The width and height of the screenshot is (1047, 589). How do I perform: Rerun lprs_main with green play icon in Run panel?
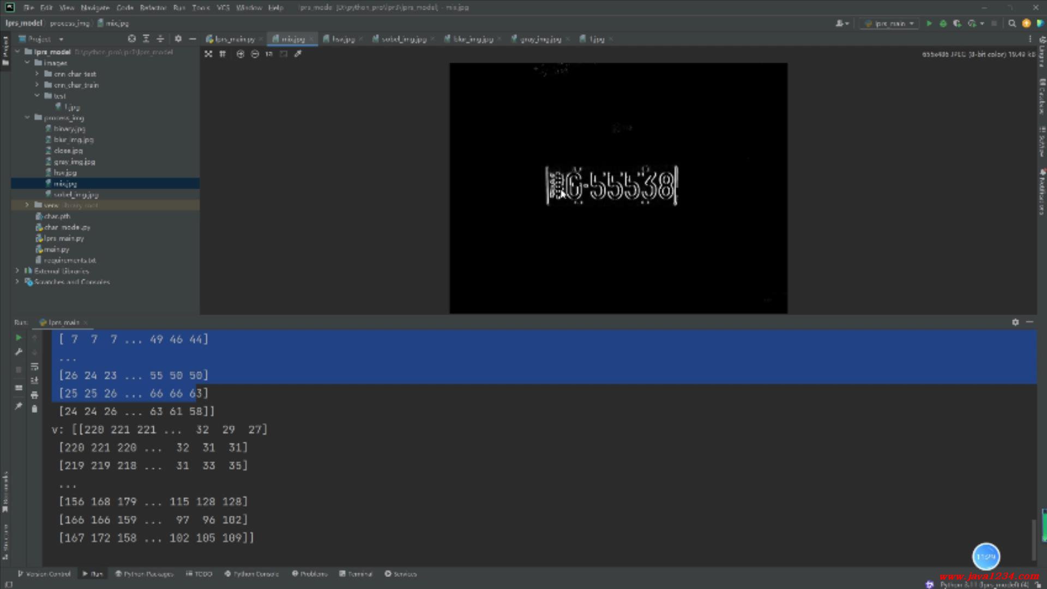click(19, 338)
